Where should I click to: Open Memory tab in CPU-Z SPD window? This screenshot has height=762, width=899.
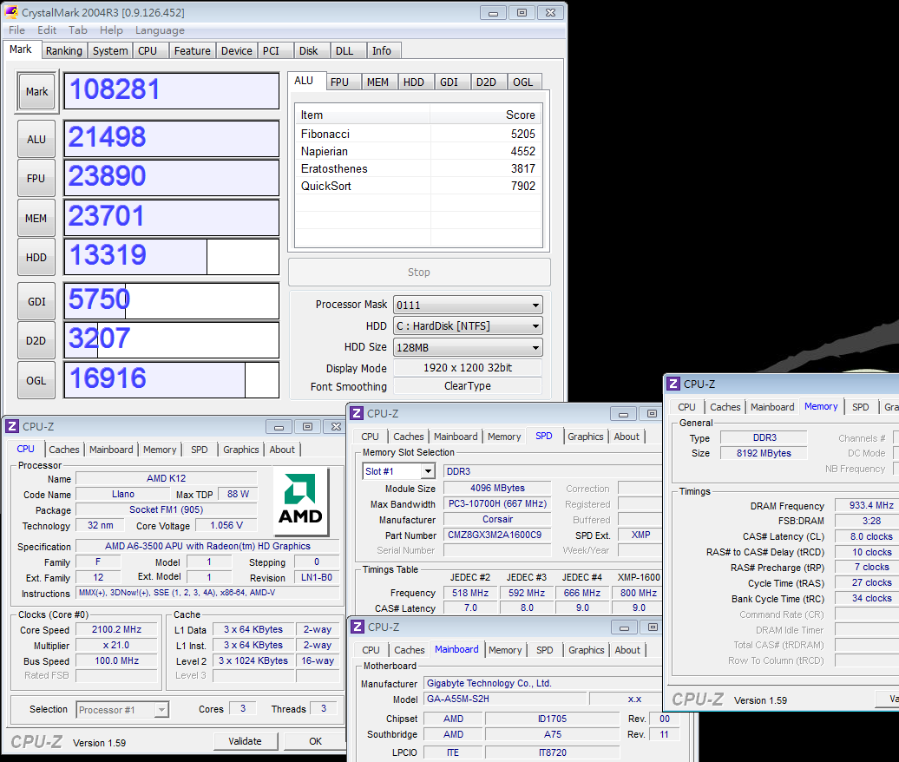pyautogui.click(x=504, y=437)
